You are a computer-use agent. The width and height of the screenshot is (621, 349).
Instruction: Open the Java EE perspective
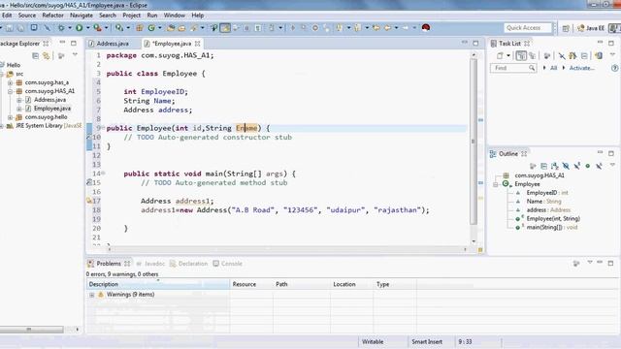591,28
